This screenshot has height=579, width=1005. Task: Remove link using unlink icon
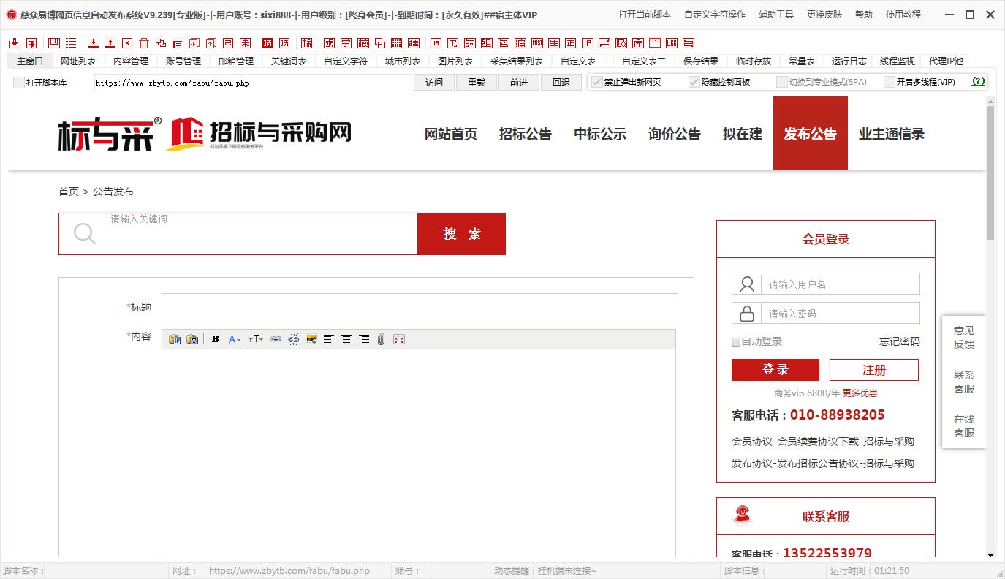293,339
